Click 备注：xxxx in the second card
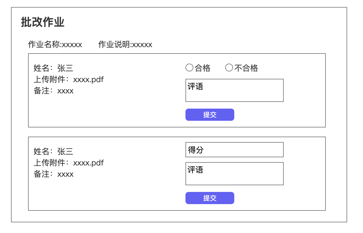 53,174
